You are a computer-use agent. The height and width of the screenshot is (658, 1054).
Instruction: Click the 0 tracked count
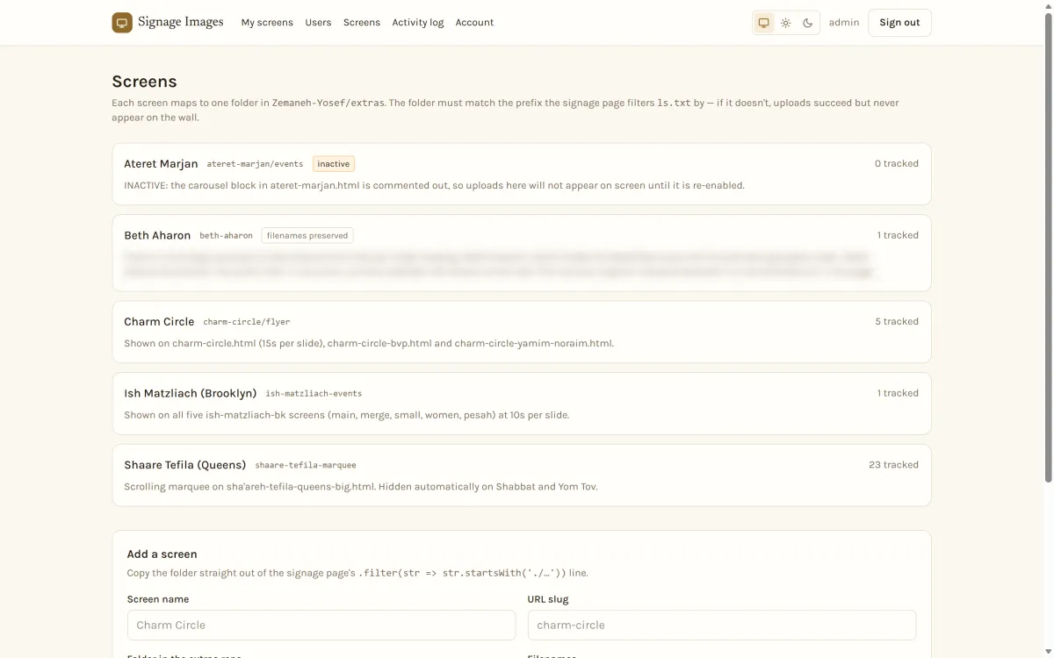897,164
